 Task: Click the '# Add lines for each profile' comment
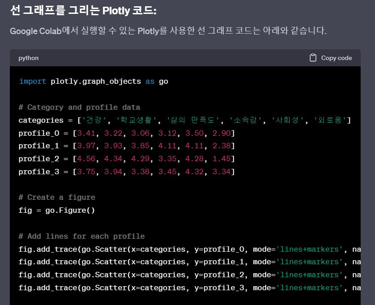82,236
